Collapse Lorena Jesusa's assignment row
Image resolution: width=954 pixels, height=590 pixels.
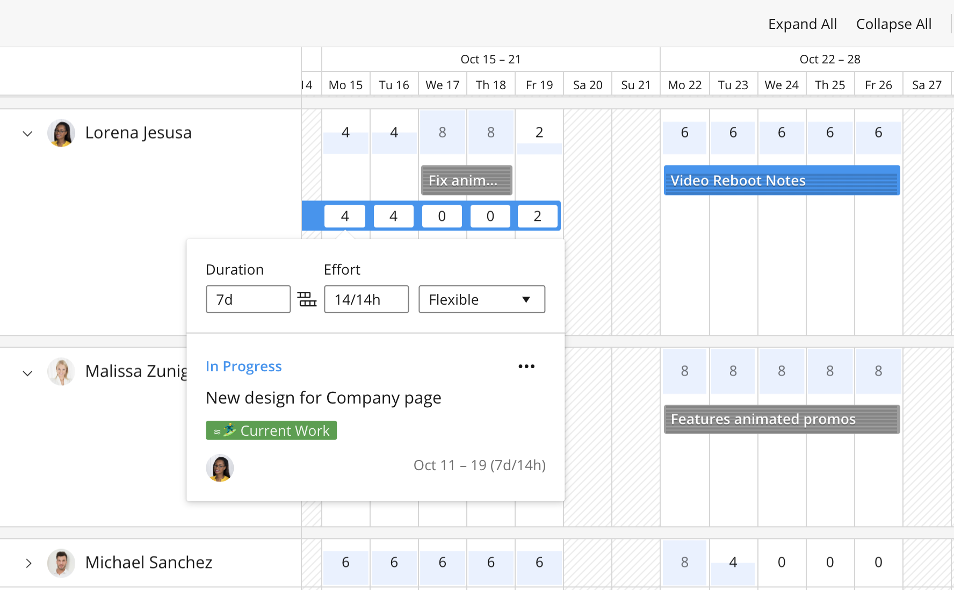click(27, 133)
